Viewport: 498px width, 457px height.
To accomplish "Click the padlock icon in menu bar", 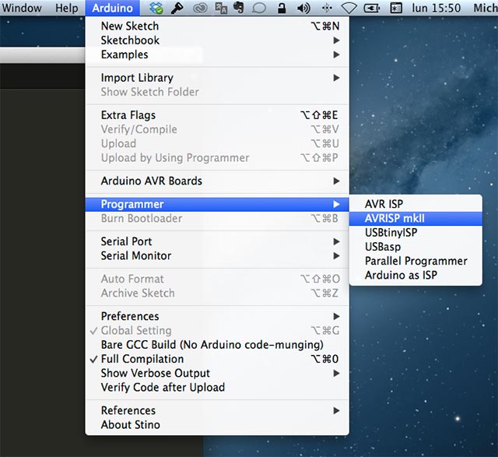I will pyautogui.click(x=280, y=9).
